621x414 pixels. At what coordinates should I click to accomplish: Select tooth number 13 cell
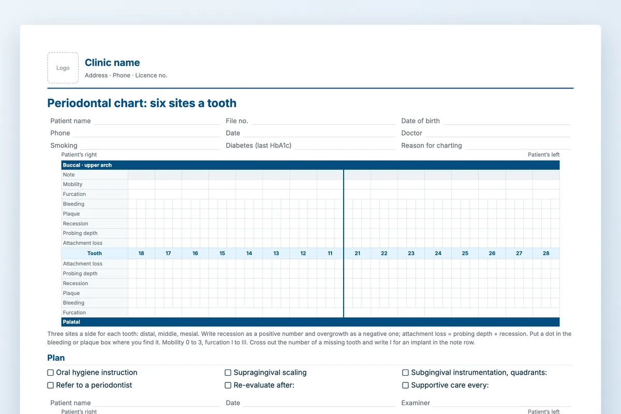(x=276, y=254)
